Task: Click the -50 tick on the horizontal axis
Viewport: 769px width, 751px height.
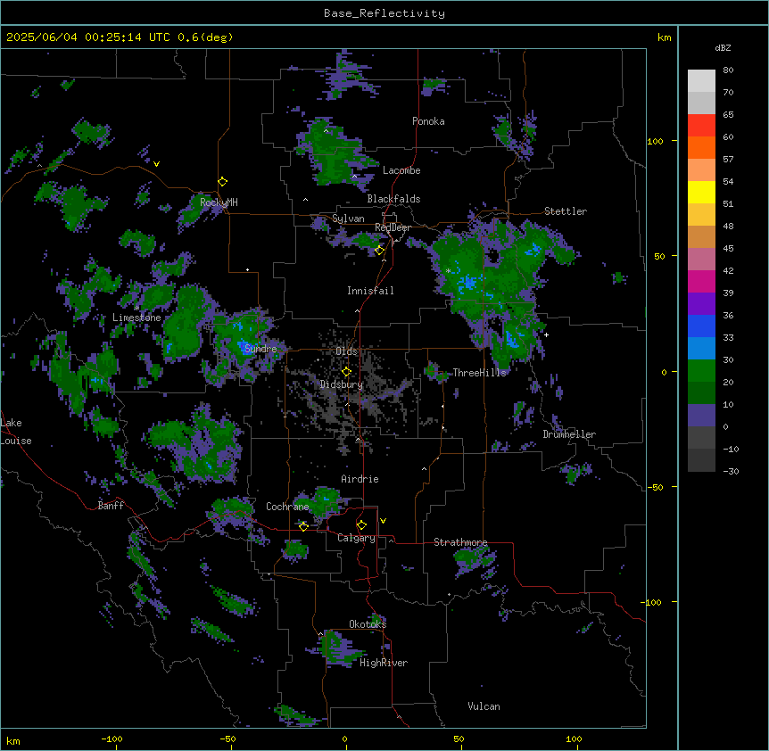Action: [x=227, y=739]
